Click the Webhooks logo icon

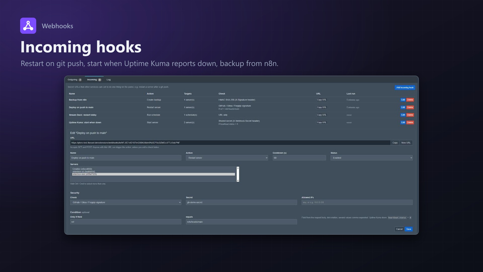point(28,26)
